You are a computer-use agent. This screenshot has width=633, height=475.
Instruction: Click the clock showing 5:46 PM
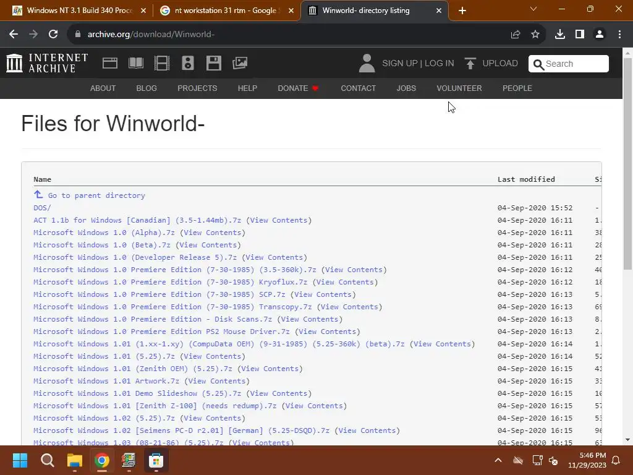click(592, 455)
